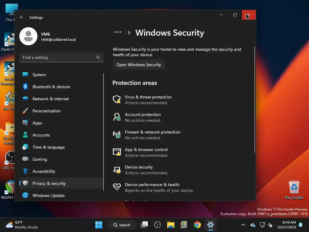Click the breadcrumb chevron arrow
309x232 pixels.
tap(129, 33)
